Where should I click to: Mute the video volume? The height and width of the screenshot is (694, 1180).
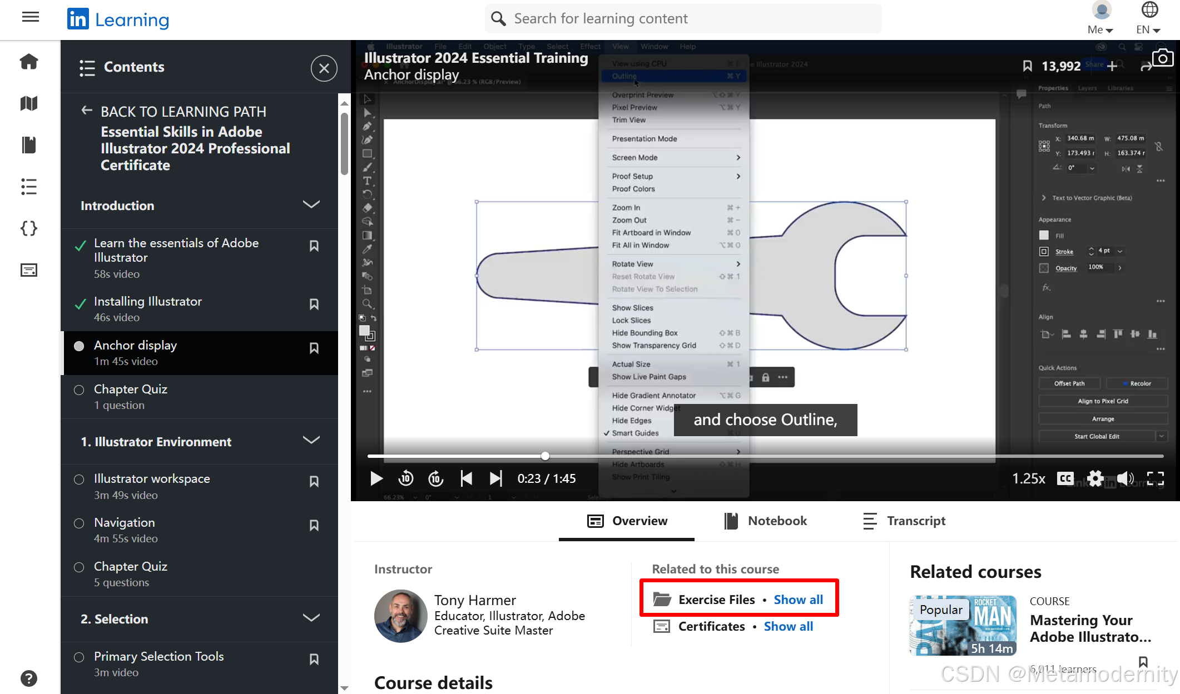coord(1125,478)
